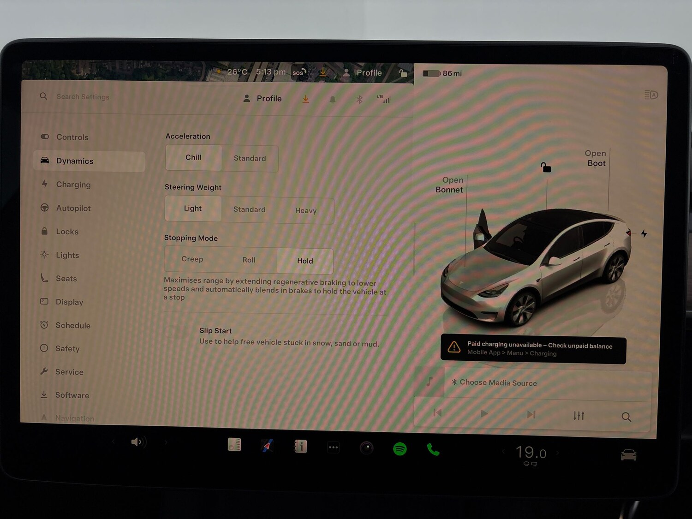This screenshot has height=519, width=692.
Task: Open the all apps ellipsis launcher
Action: click(x=333, y=447)
